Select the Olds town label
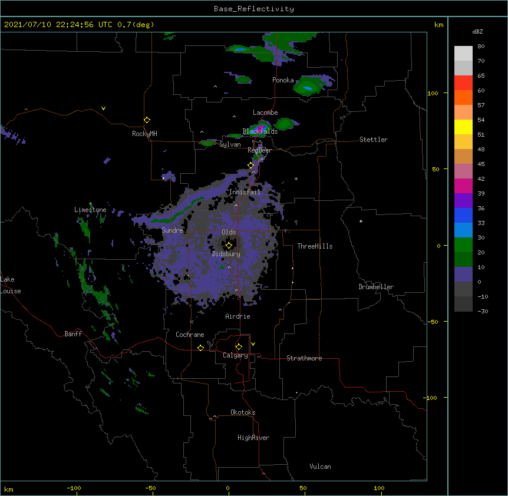Viewport: 508px width, 496px height. pos(229,232)
